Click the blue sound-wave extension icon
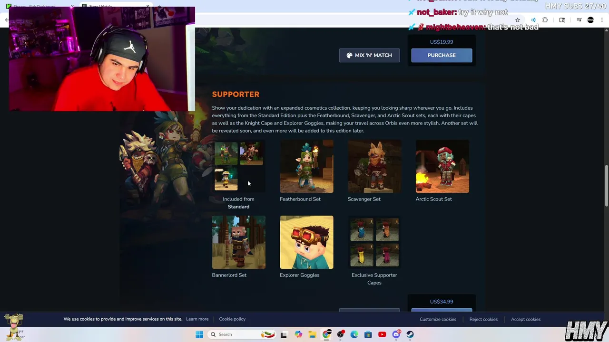 533,20
